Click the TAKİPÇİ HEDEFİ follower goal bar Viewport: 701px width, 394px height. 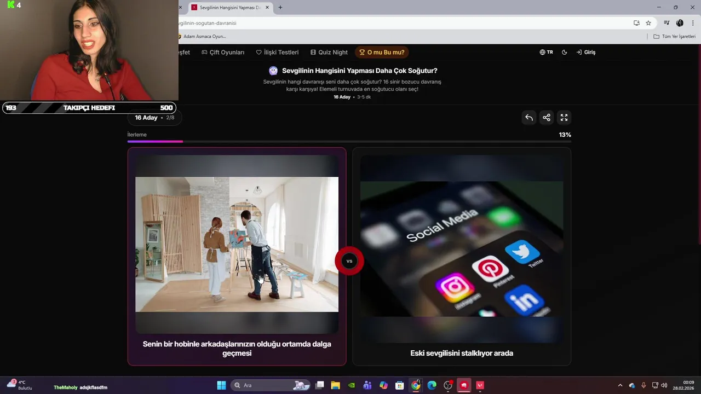click(89, 108)
